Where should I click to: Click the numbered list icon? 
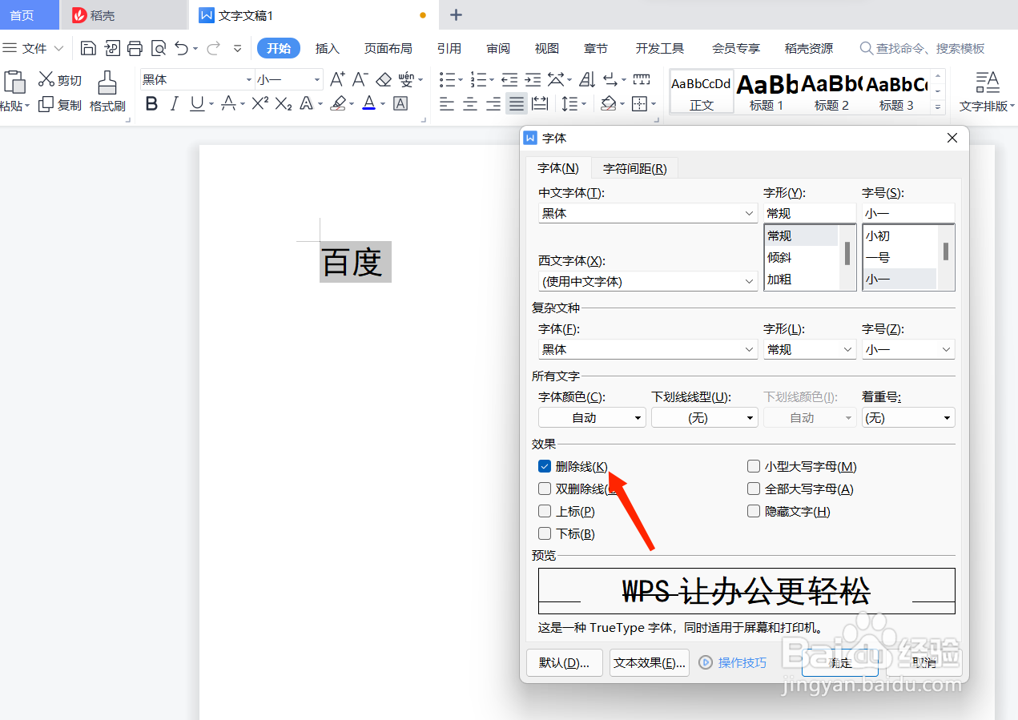(478, 79)
